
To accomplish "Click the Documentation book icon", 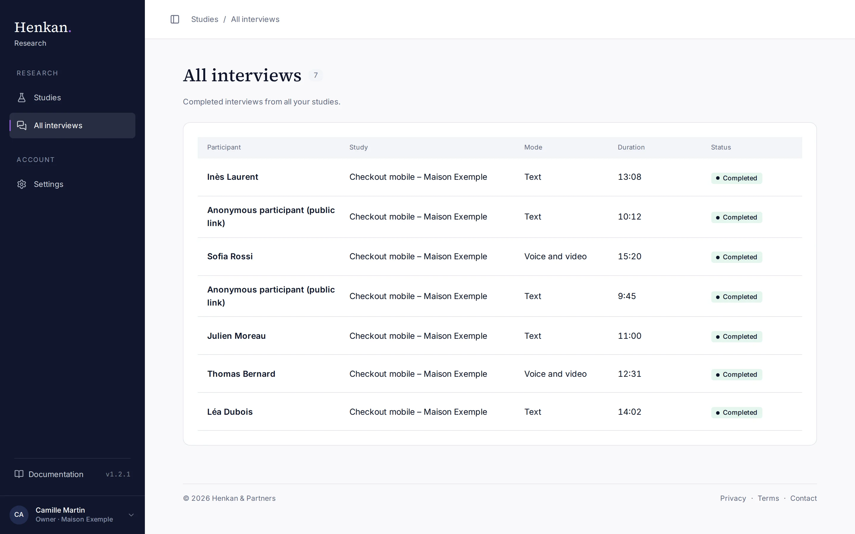I will tap(19, 474).
